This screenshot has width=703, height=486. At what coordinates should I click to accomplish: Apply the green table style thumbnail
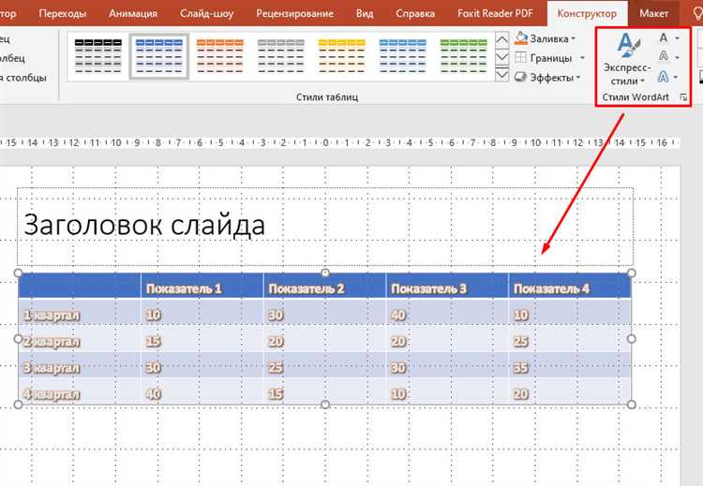click(464, 56)
